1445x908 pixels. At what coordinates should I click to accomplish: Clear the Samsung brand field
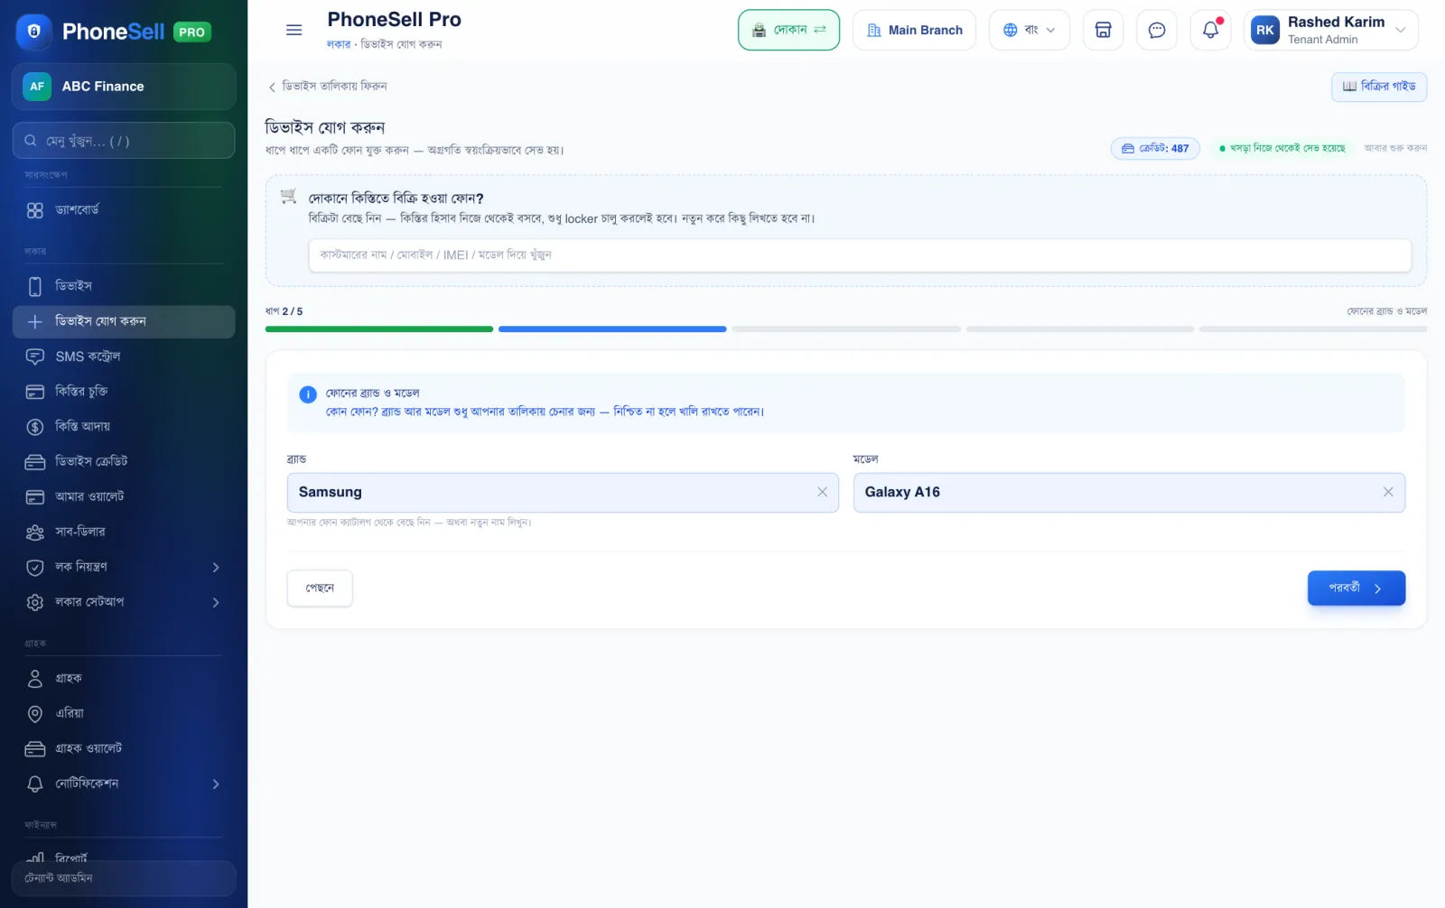[822, 492]
